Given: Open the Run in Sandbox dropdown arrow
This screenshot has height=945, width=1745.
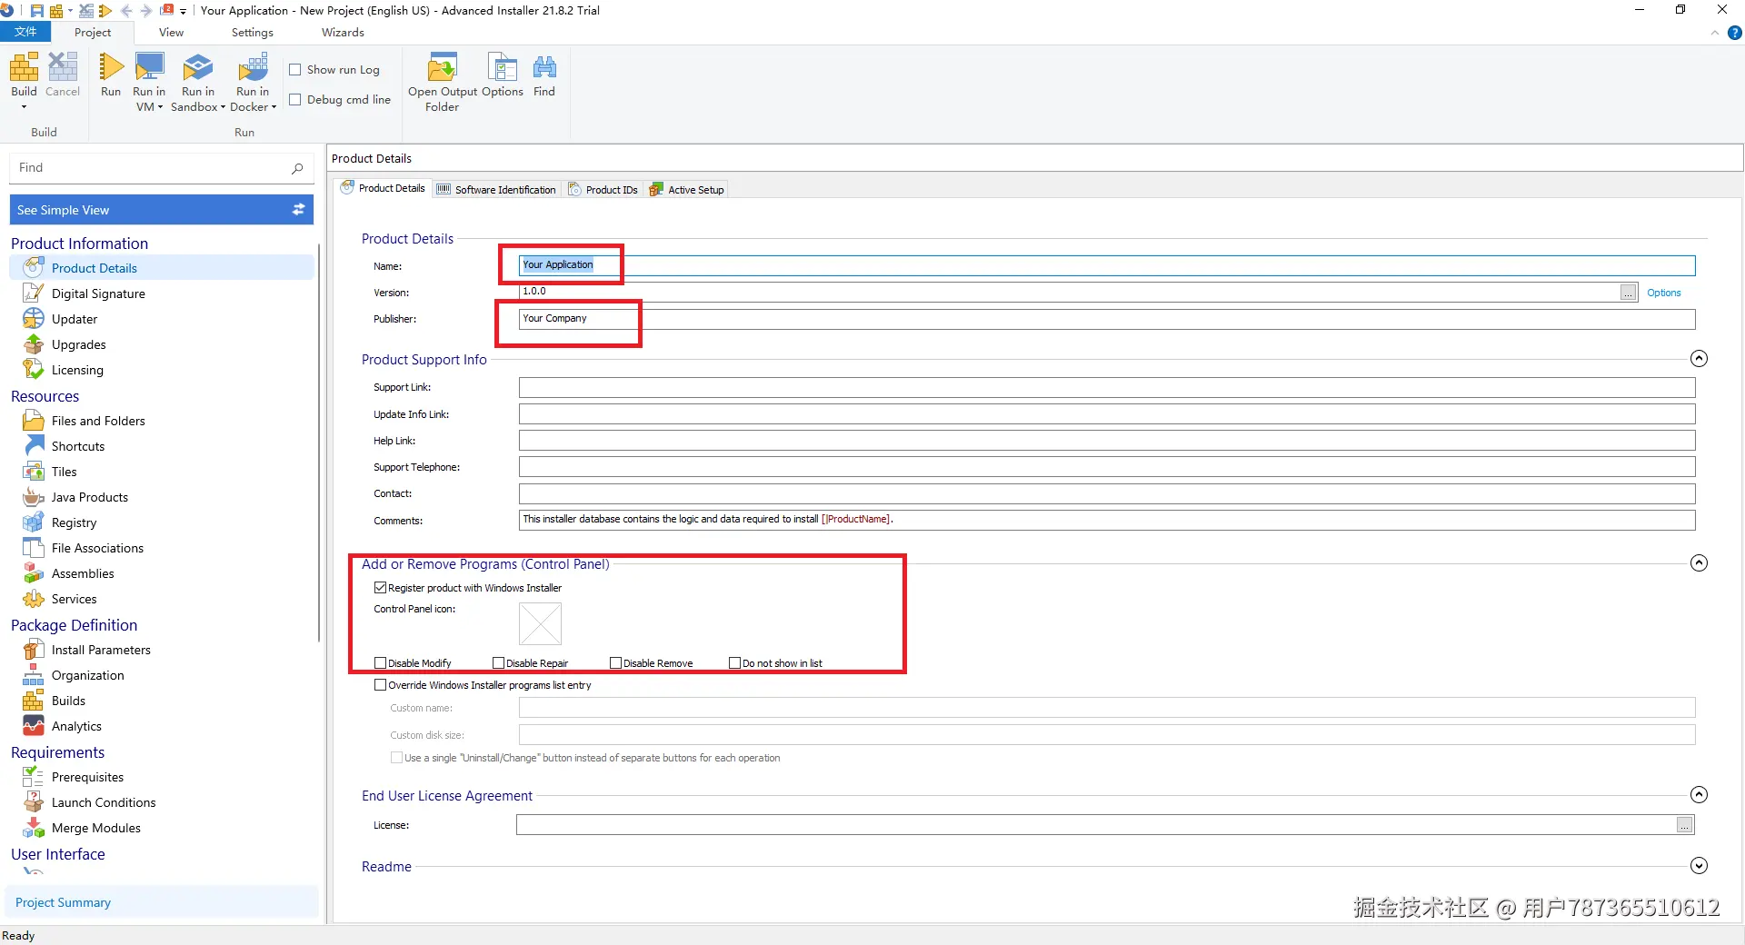Looking at the screenshot, I should pos(223,107).
